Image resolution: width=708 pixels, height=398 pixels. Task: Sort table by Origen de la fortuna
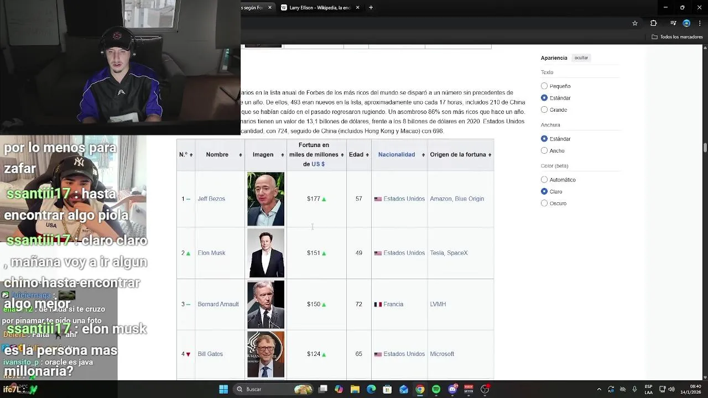click(x=461, y=155)
